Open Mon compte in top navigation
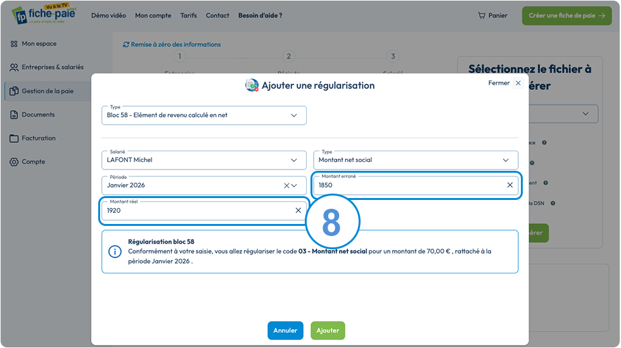 click(x=153, y=15)
